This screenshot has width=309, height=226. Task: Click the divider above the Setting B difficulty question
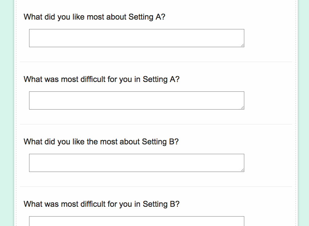point(156,187)
